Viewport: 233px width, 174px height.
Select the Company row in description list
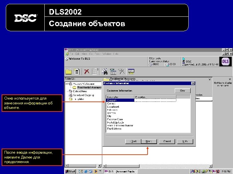[120, 100]
